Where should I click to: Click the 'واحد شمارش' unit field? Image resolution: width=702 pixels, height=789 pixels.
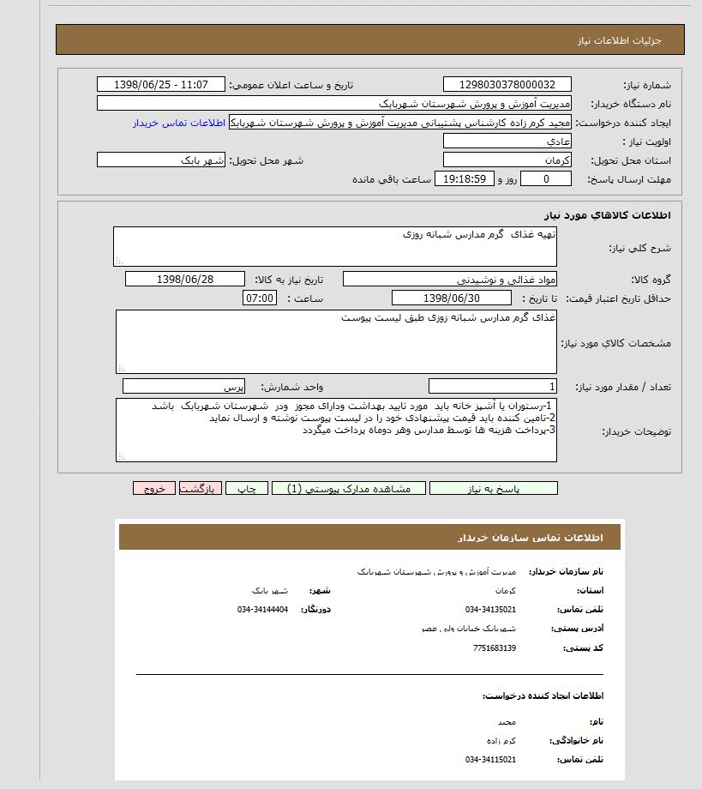point(184,387)
